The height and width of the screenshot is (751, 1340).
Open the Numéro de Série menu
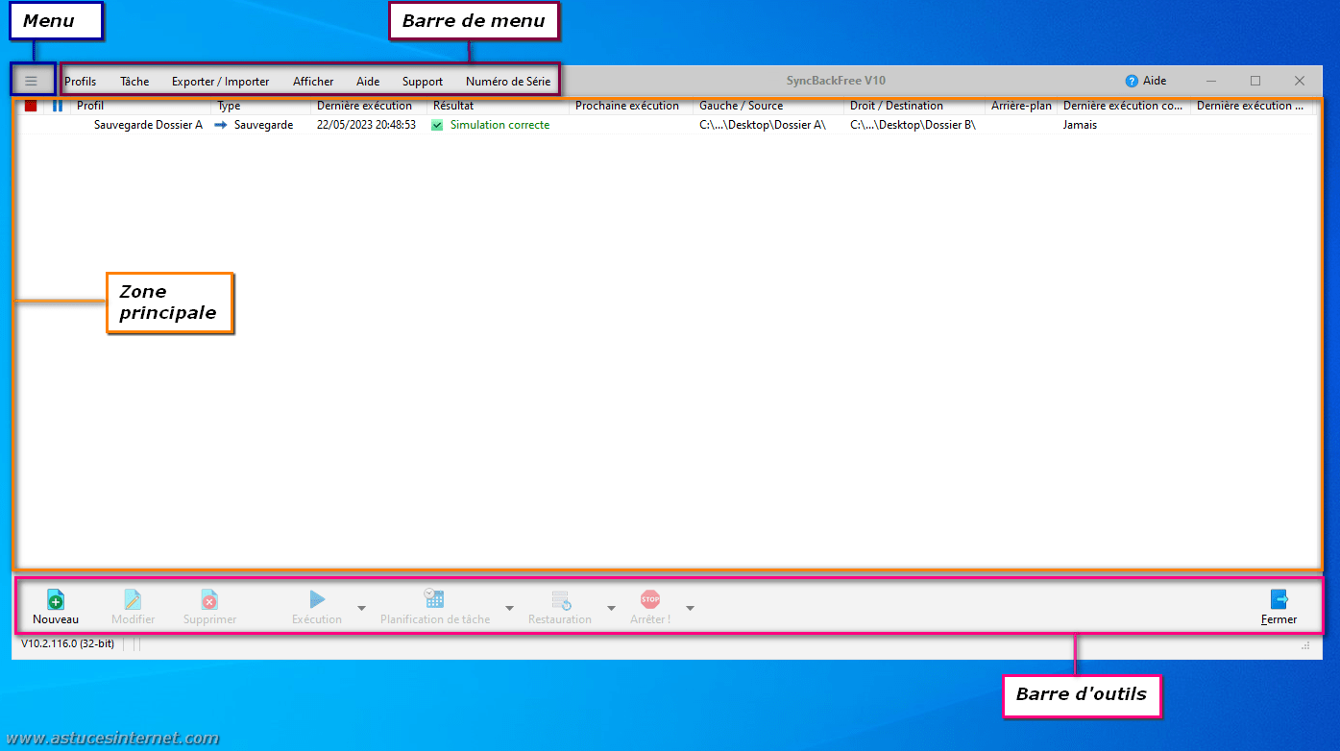508,82
